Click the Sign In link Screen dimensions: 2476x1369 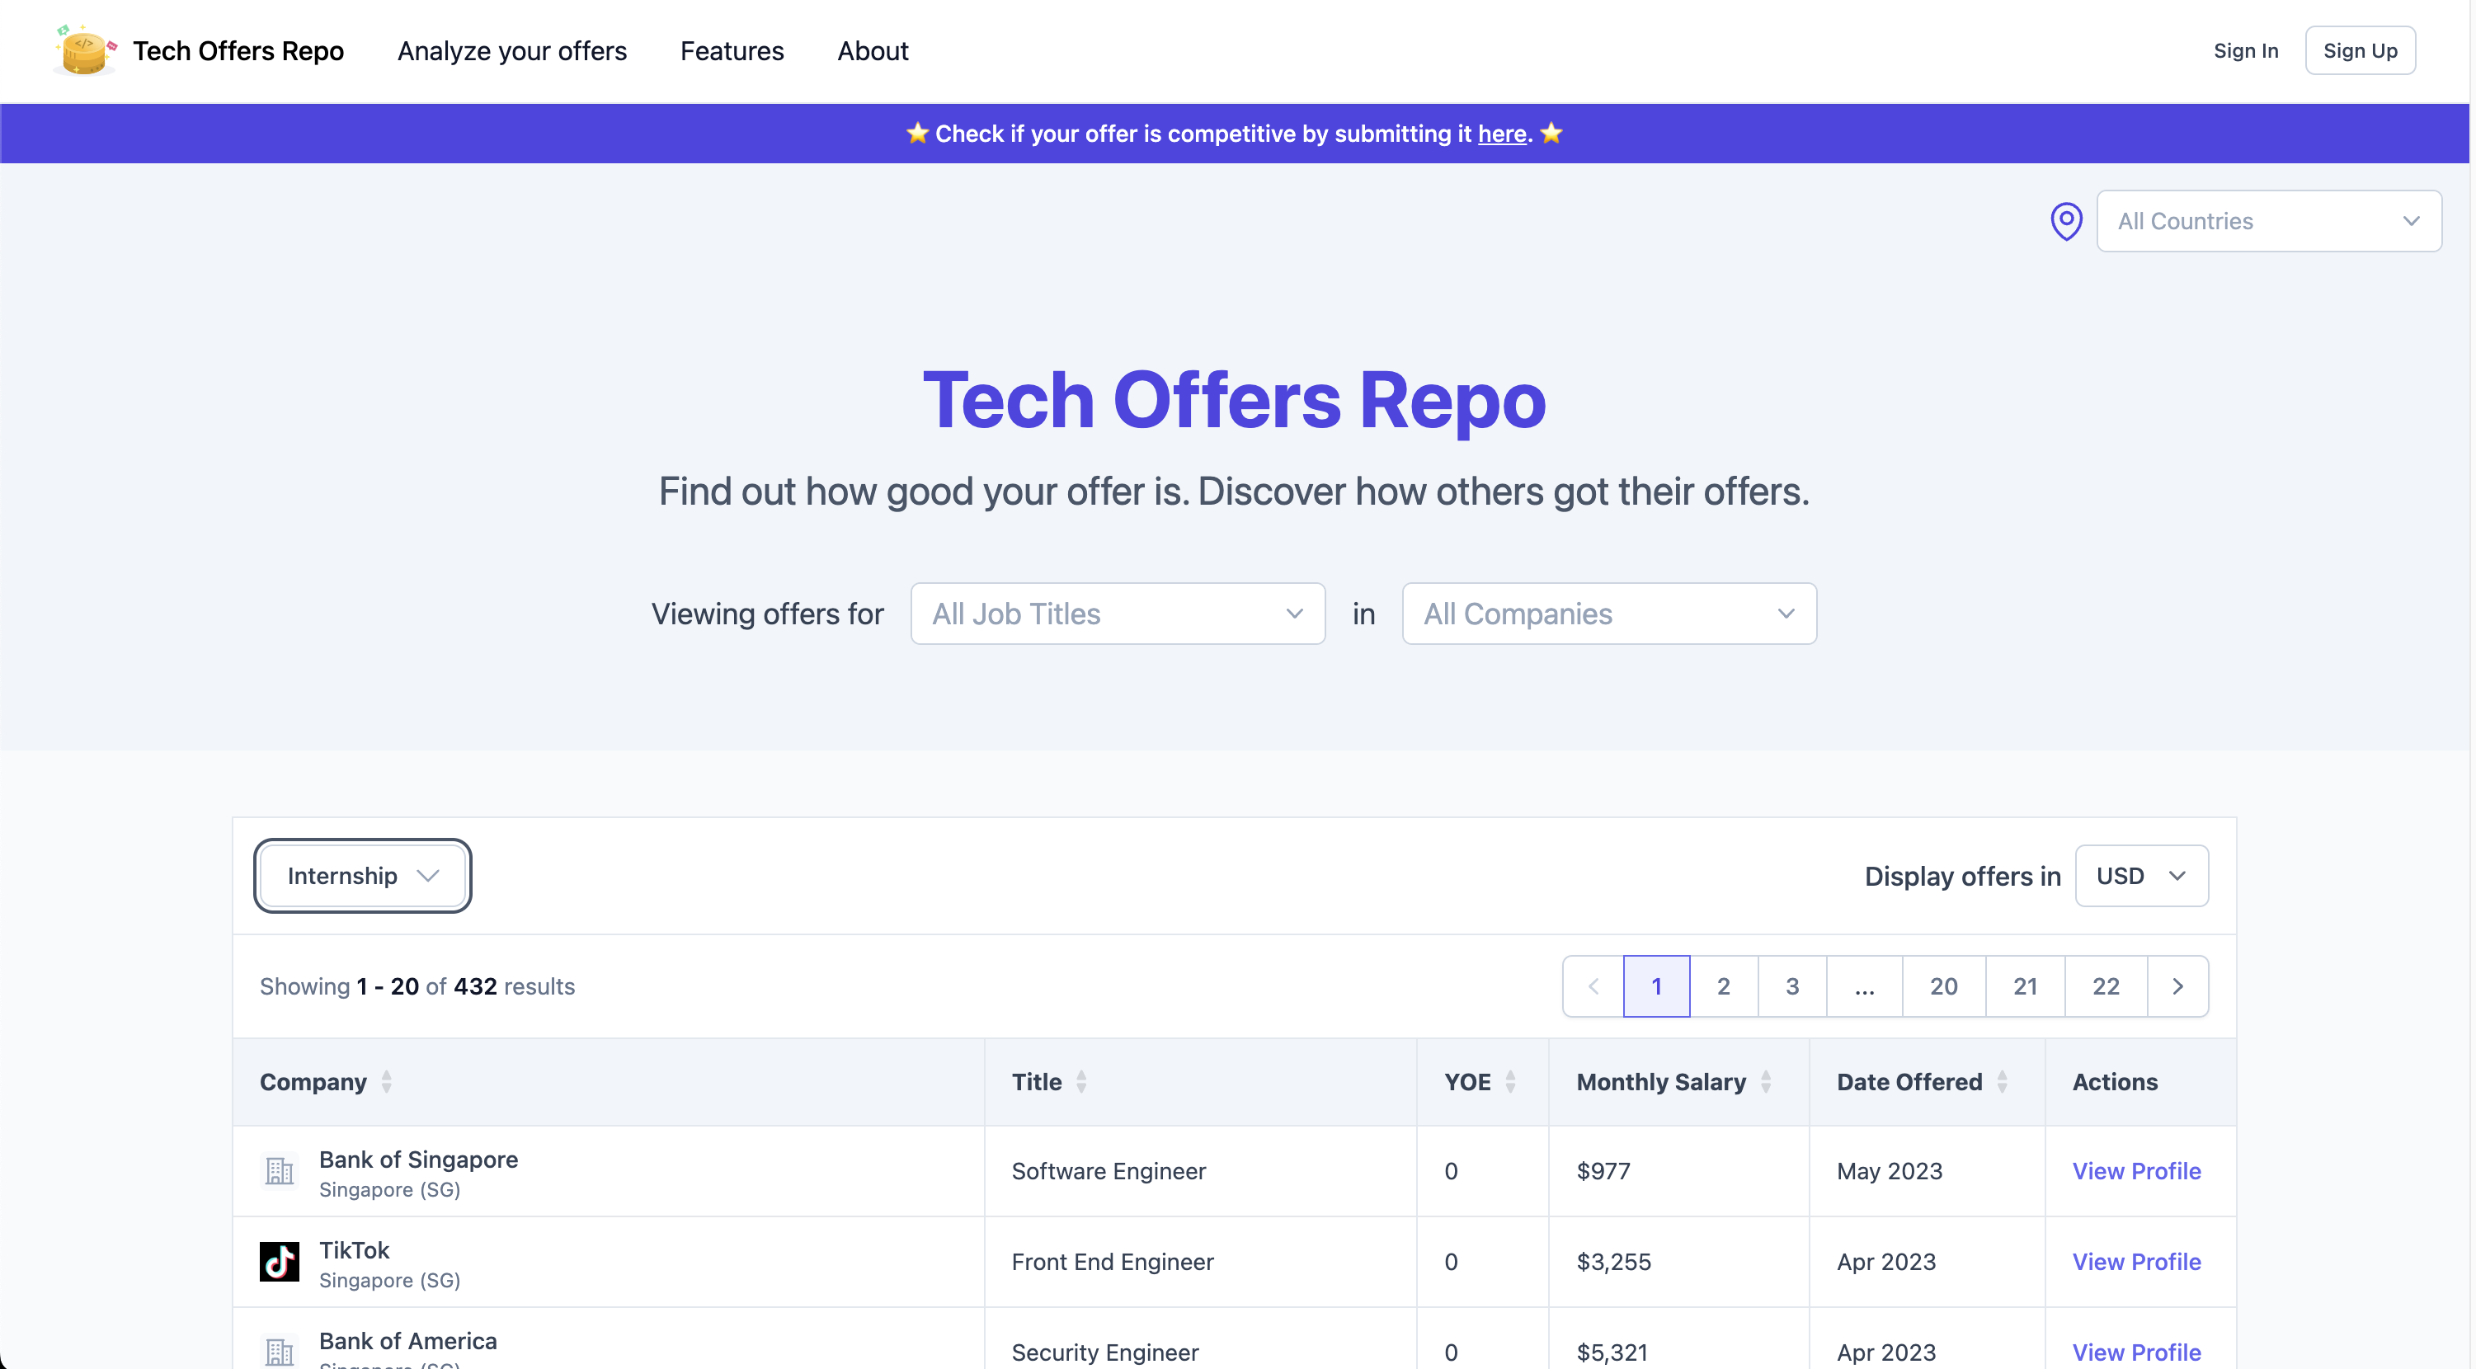pyautogui.click(x=2245, y=51)
